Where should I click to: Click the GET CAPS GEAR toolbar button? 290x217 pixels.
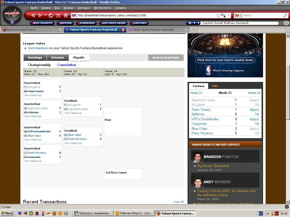pos(113,23)
